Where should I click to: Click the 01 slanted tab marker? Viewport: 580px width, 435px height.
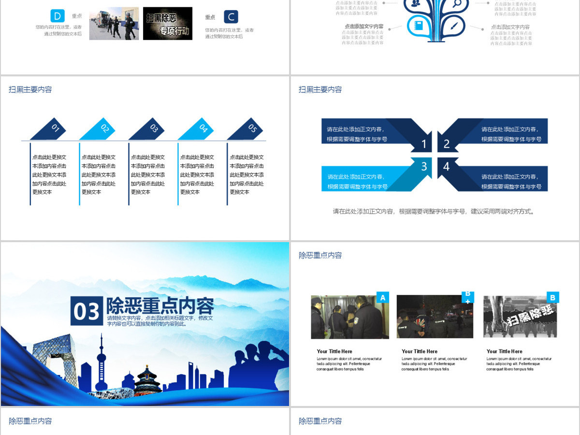click(x=48, y=129)
